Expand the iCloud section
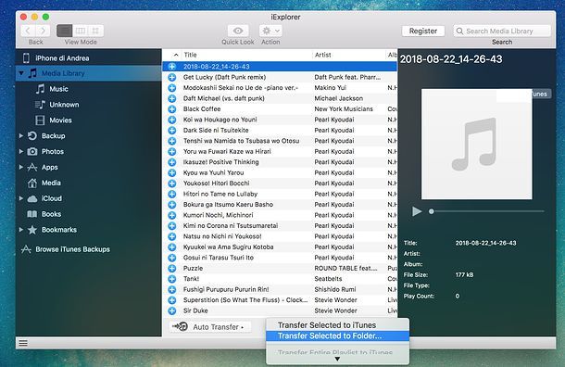The height and width of the screenshot is (367, 565). point(21,198)
